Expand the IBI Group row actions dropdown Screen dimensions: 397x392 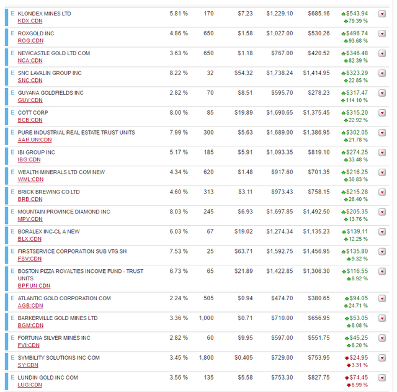point(382,153)
